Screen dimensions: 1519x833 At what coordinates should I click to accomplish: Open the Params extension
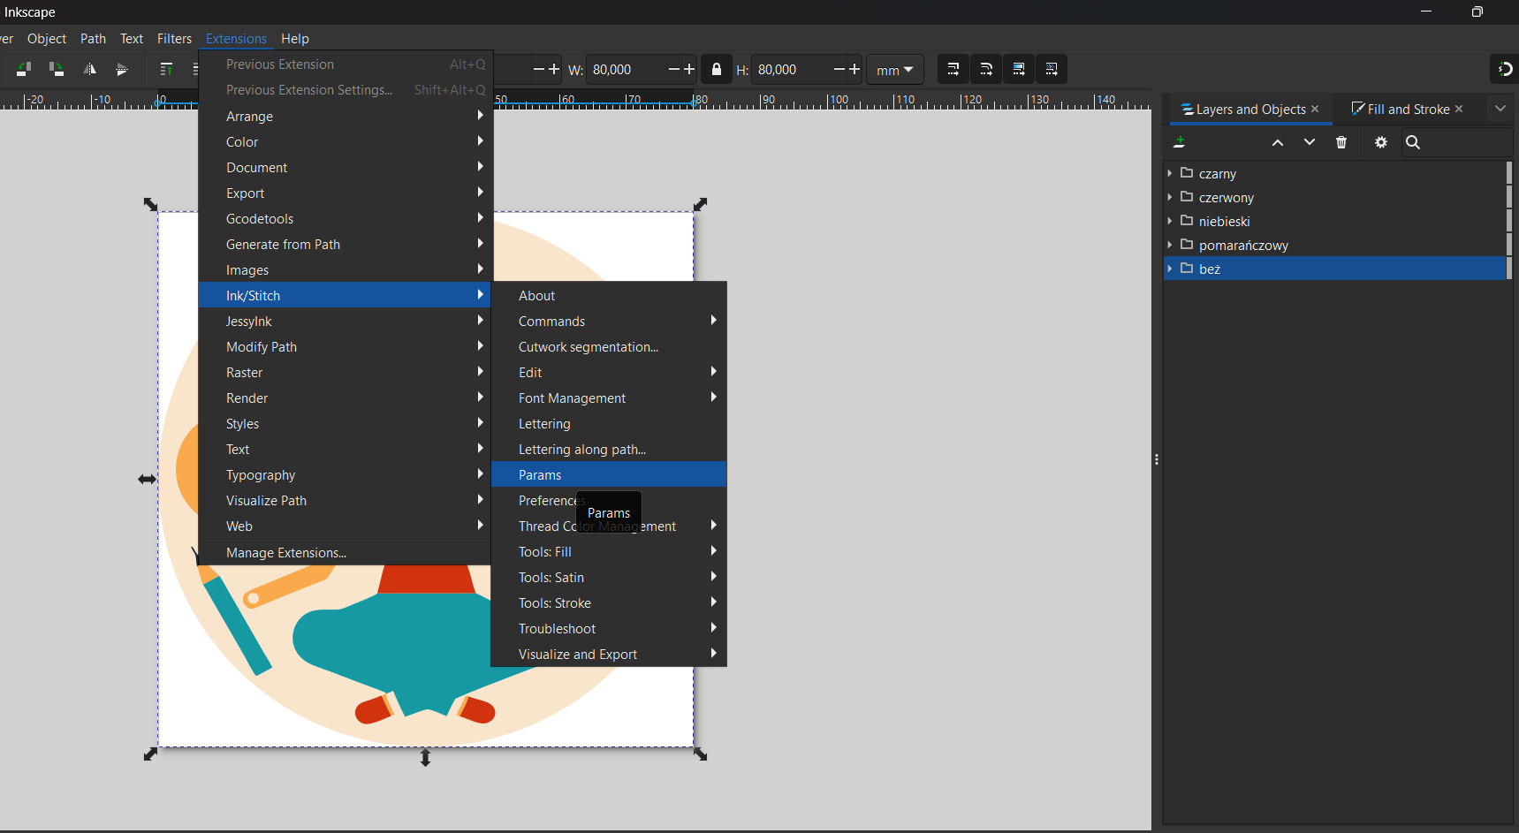coord(609,474)
